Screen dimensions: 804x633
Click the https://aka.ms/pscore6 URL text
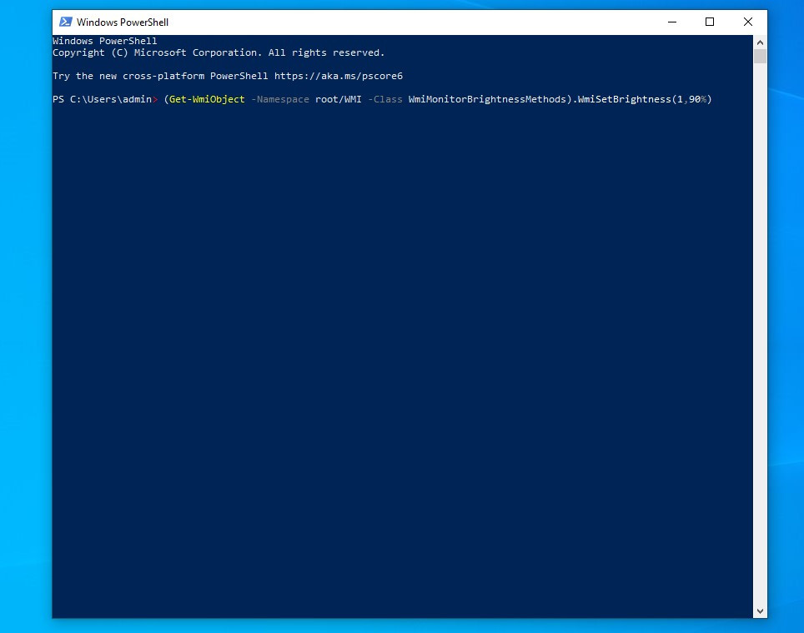tap(339, 76)
